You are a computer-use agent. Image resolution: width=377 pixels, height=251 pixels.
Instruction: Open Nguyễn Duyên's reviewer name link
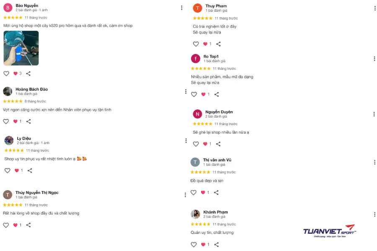pyautogui.click(x=219, y=112)
